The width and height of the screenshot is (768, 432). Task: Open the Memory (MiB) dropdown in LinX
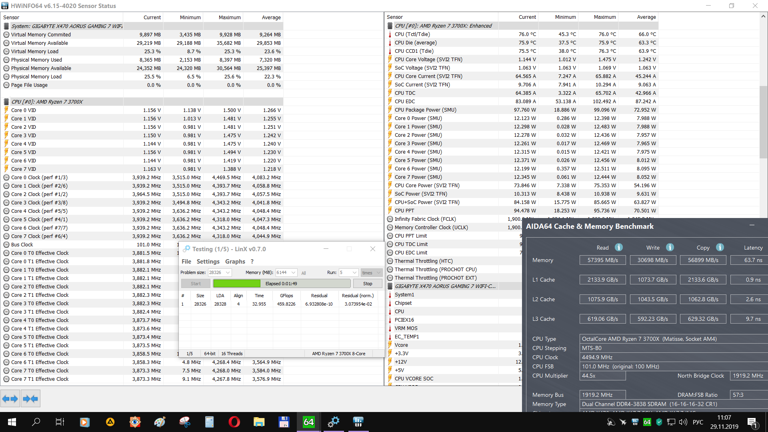pyautogui.click(x=293, y=273)
